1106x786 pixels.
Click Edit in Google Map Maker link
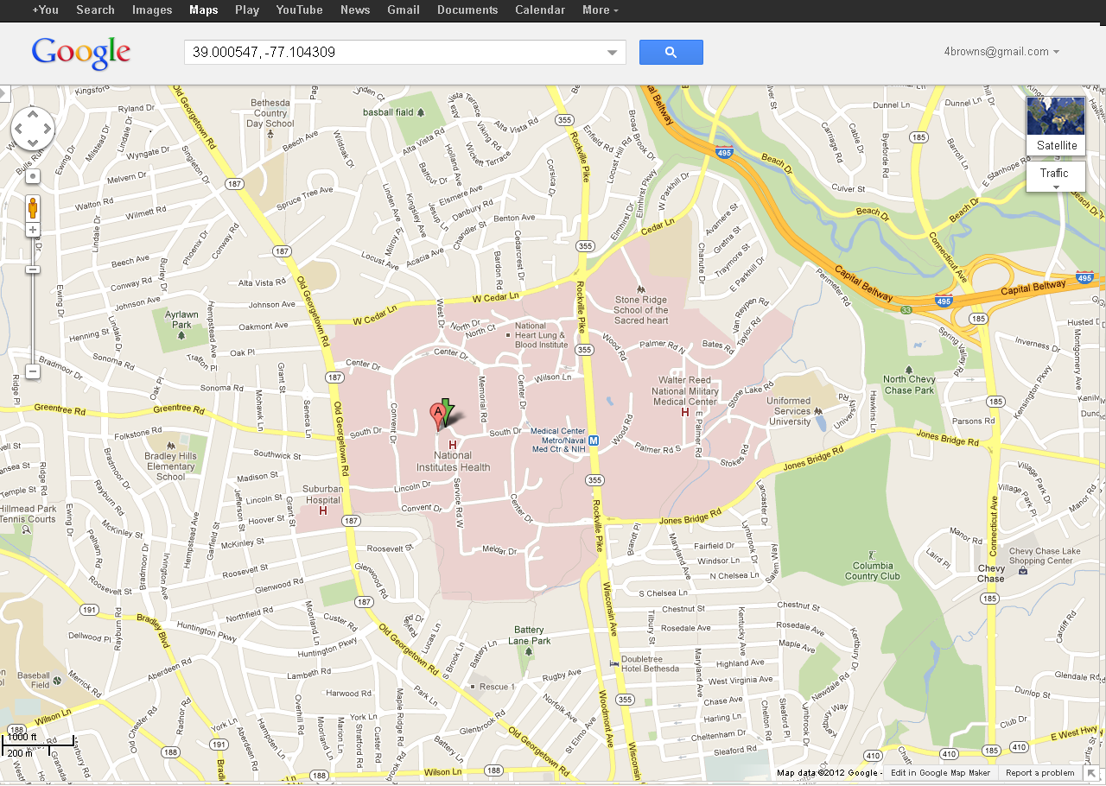coord(940,773)
